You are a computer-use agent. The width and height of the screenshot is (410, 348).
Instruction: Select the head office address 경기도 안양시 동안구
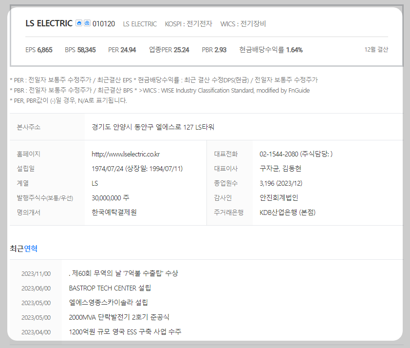(x=153, y=127)
